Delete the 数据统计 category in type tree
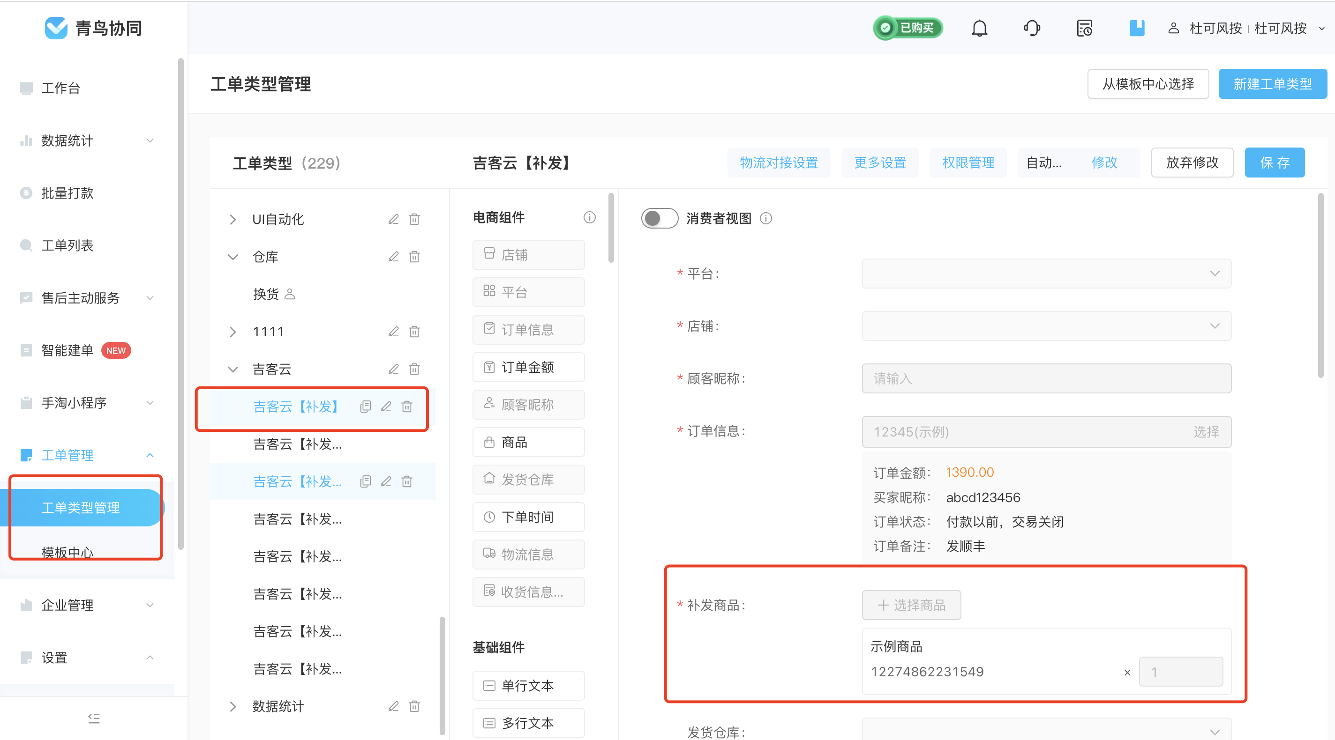 click(414, 706)
